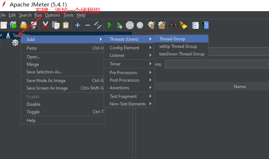Select Save Node As Image
Image resolution: width=269 pixels, height=159 pixels.
point(63,81)
